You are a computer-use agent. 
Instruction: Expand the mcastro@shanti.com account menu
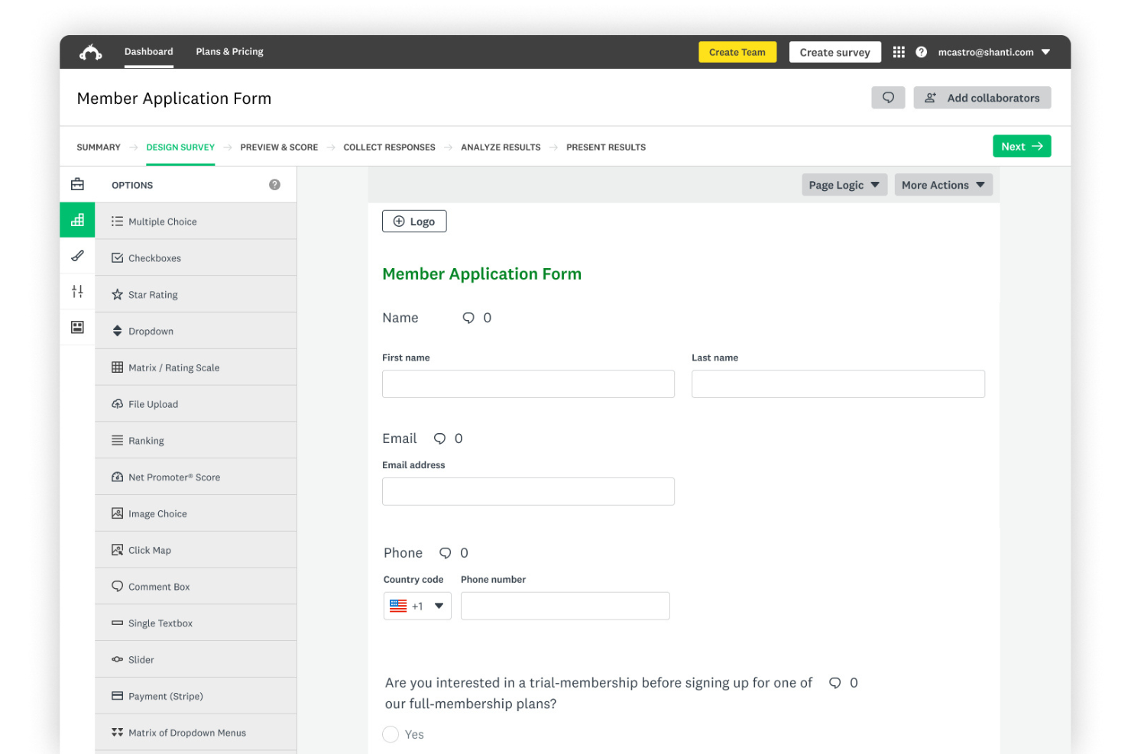click(994, 52)
